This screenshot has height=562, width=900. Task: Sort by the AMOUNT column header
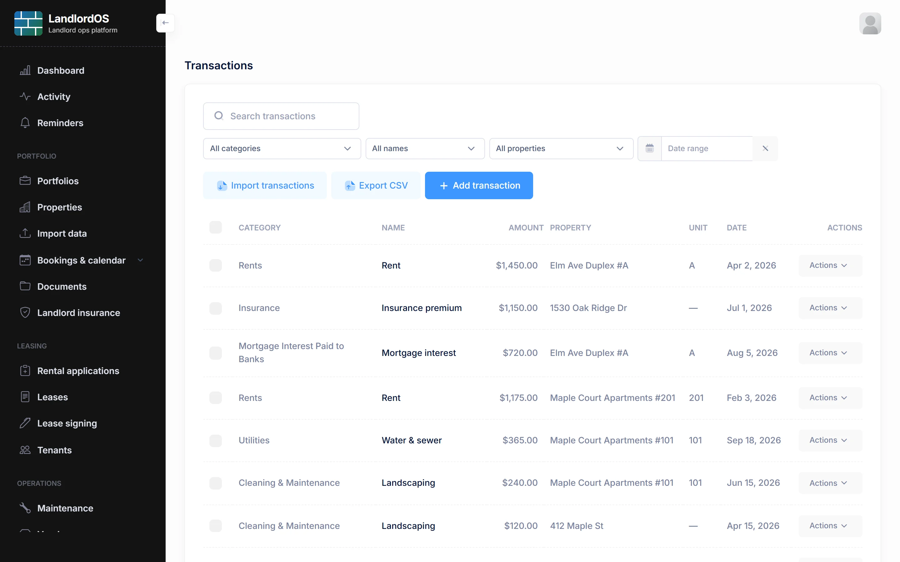[526, 228]
